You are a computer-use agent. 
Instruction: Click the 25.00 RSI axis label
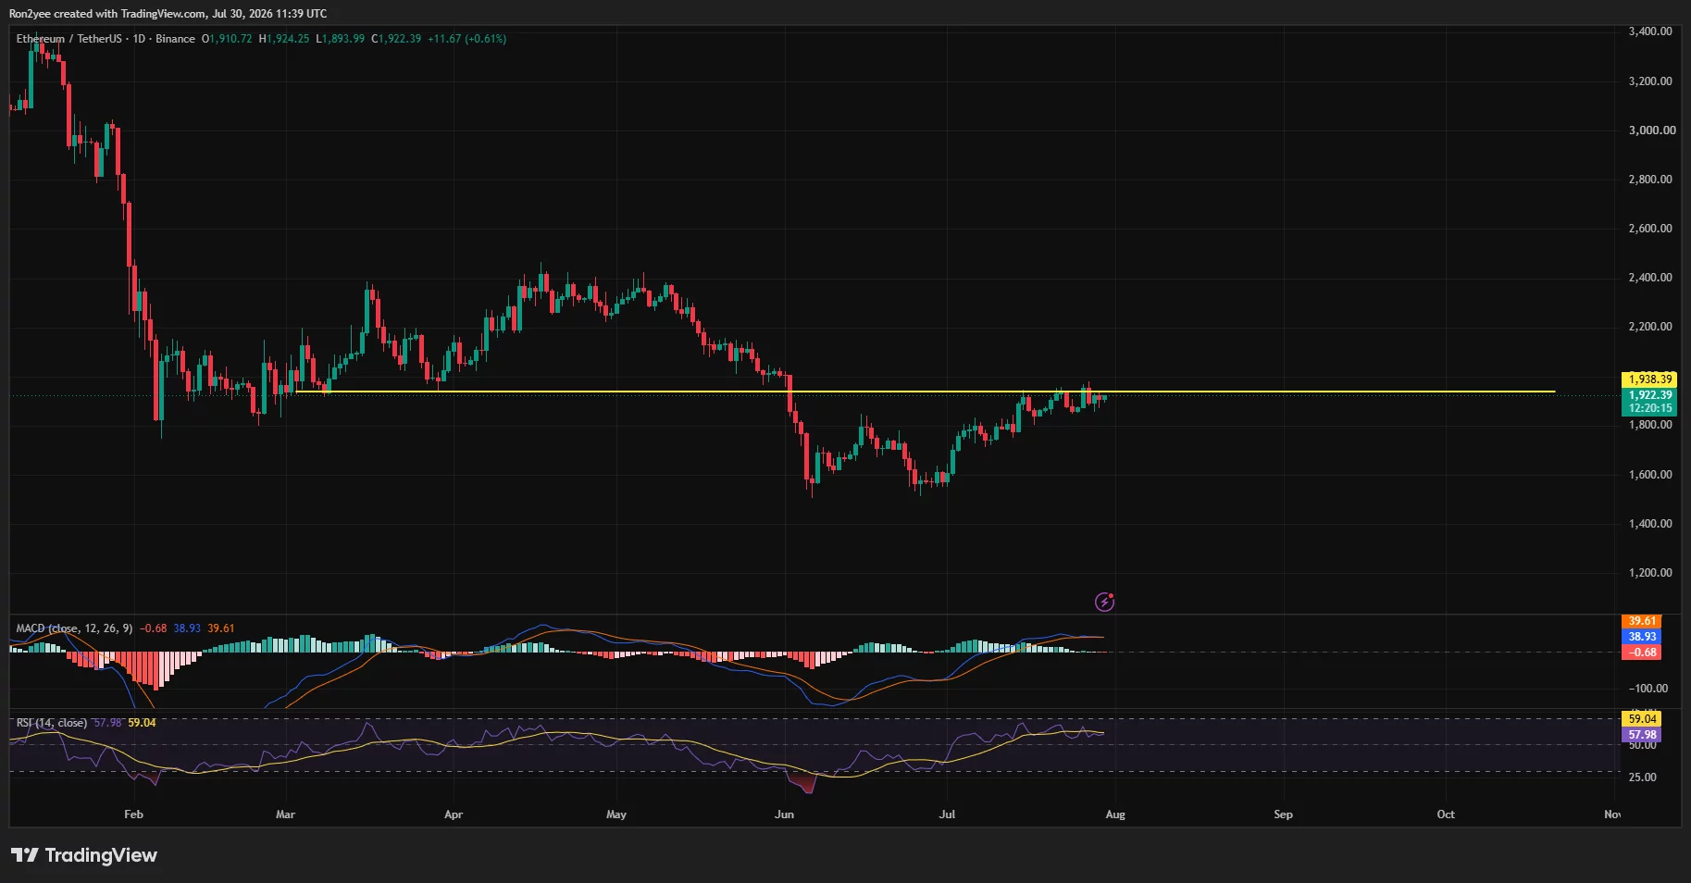click(1643, 777)
